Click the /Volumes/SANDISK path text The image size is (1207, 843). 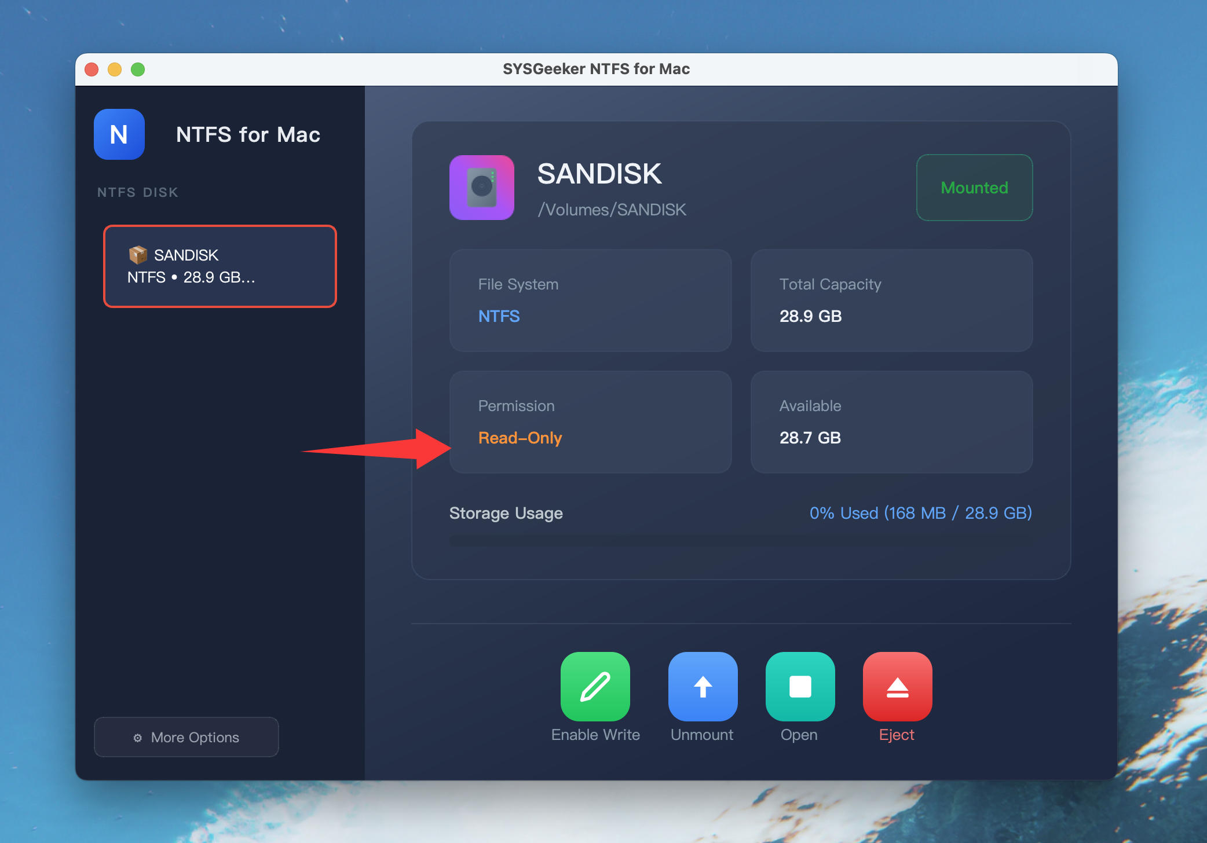612,210
